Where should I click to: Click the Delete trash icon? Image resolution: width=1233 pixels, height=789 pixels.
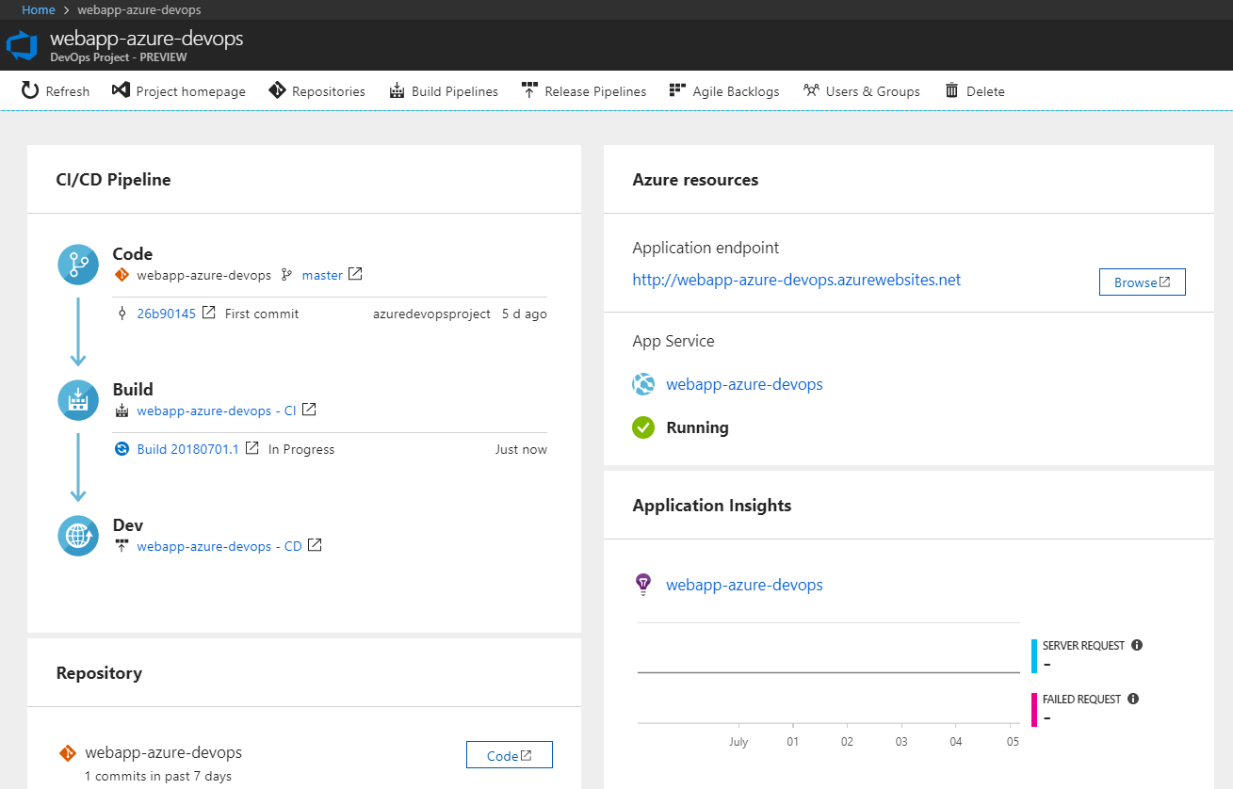(x=951, y=90)
